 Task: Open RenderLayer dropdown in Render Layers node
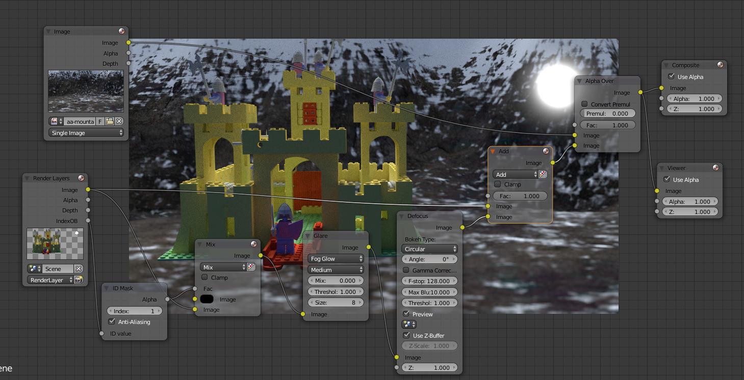pos(50,280)
